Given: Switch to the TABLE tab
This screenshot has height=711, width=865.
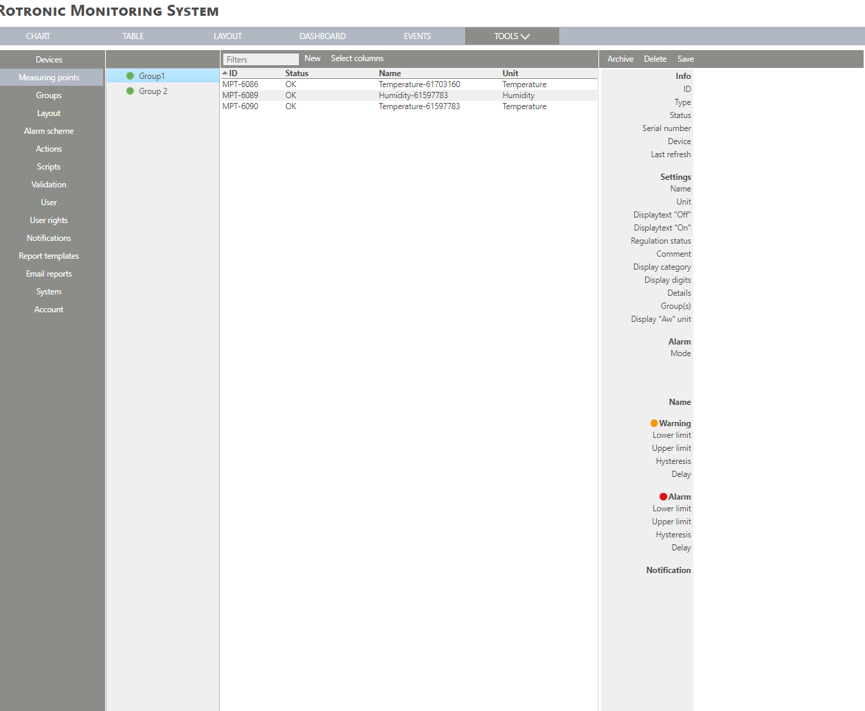Looking at the screenshot, I should [x=133, y=36].
